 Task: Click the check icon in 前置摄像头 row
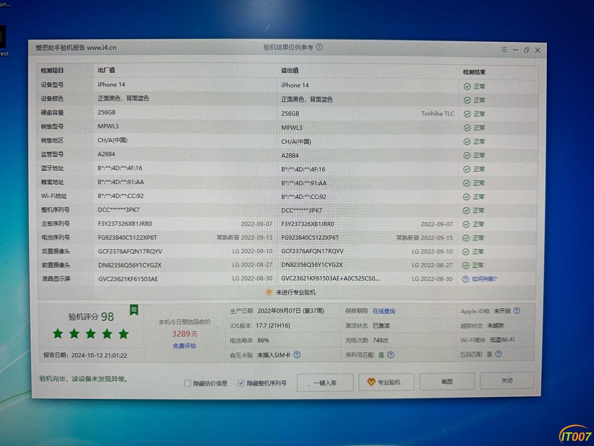[x=466, y=265]
